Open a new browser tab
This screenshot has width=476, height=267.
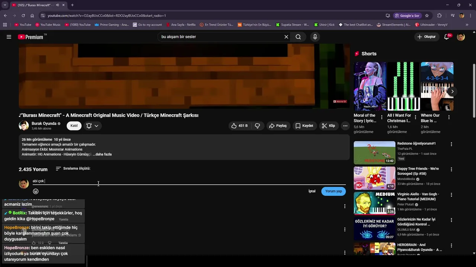(72, 5)
